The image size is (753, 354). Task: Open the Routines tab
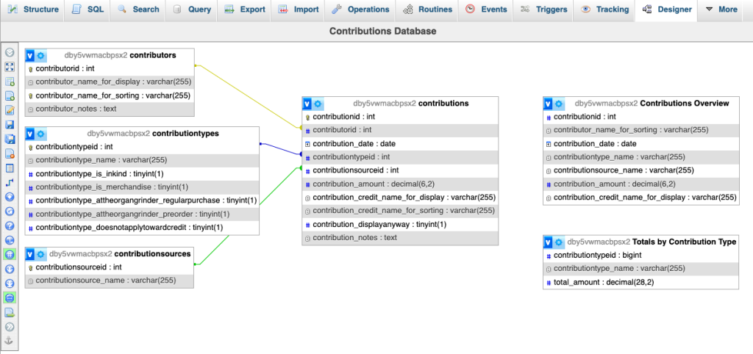[x=427, y=10]
